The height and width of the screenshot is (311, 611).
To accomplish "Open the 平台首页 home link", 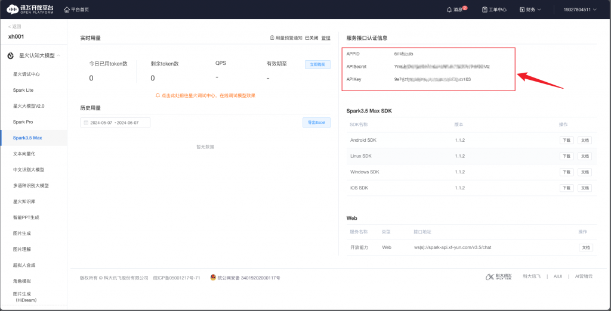I will [76, 10].
